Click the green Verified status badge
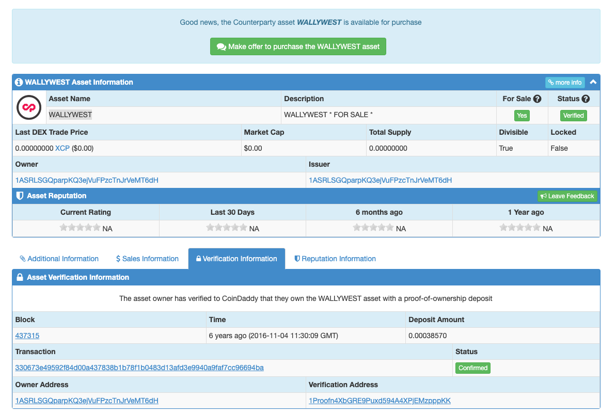616x414 pixels. [x=573, y=116]
